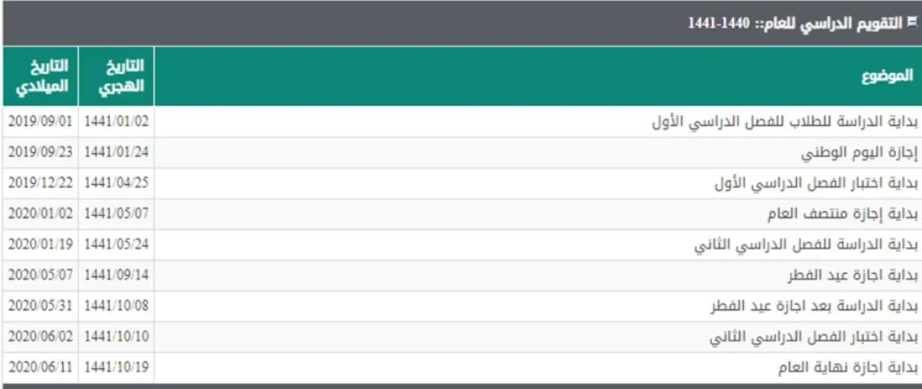
Task: Click the Gregorian date 2019/09/23
Action: (x=40, y=153)
